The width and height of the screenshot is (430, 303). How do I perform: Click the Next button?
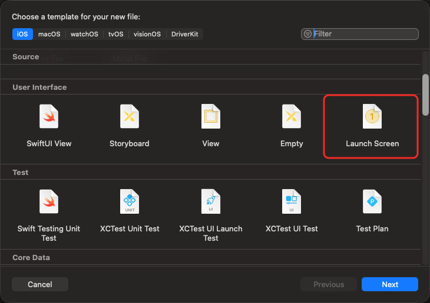390,284
